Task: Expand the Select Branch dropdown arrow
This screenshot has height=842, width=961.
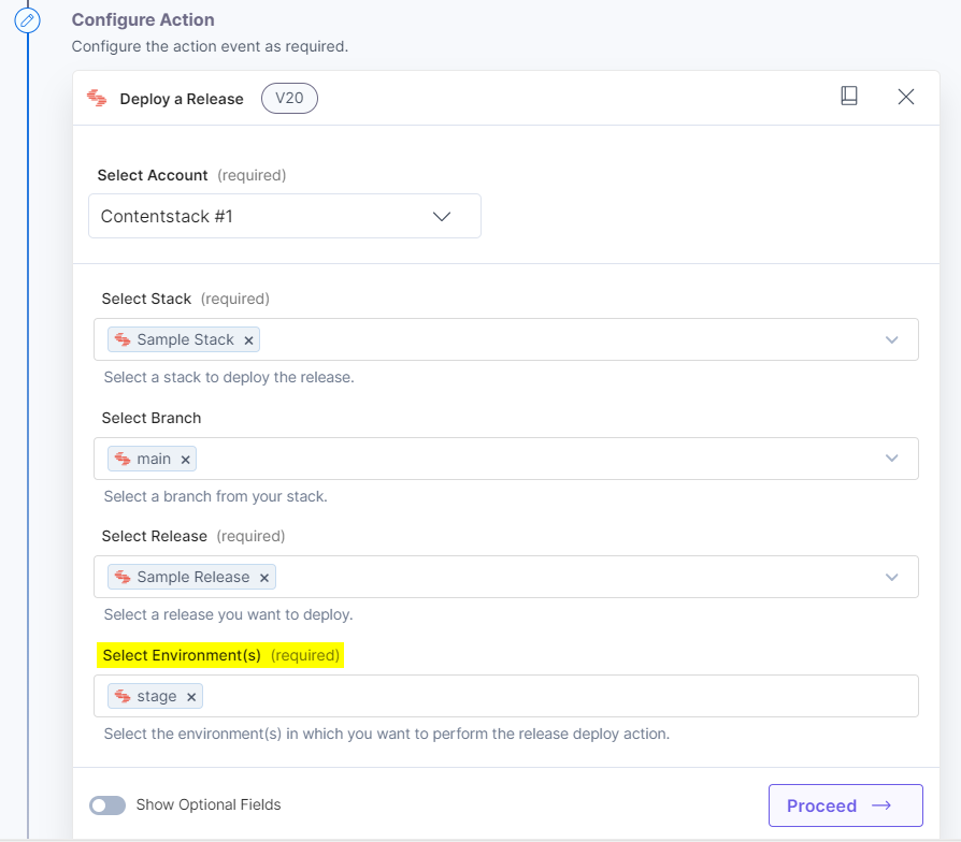Action: pos(891,458)
